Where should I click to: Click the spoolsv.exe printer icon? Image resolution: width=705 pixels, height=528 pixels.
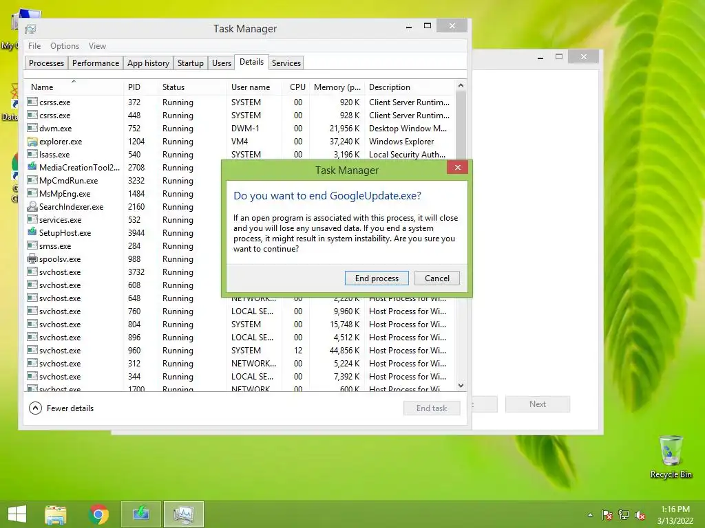(x=32, y=258)
